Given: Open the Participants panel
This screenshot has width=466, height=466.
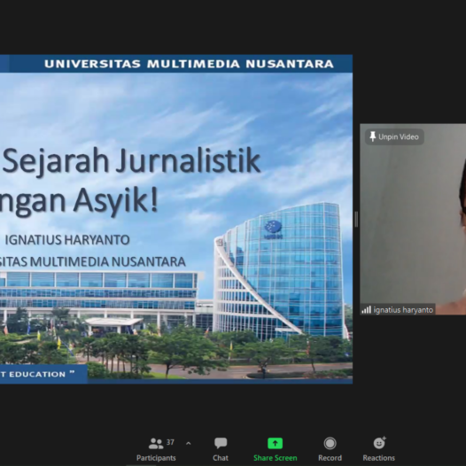Looking at the screenshot, I should tap(156, 449).
